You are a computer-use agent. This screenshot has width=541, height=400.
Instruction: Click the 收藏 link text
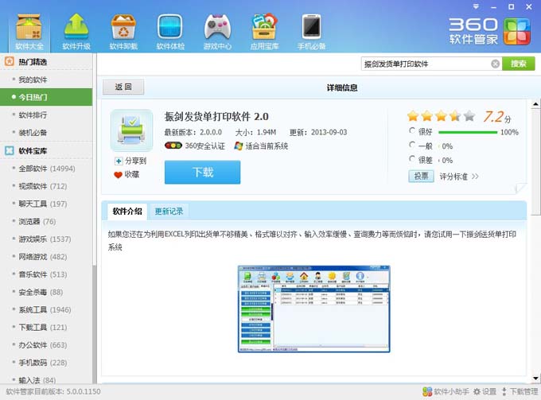132,174
